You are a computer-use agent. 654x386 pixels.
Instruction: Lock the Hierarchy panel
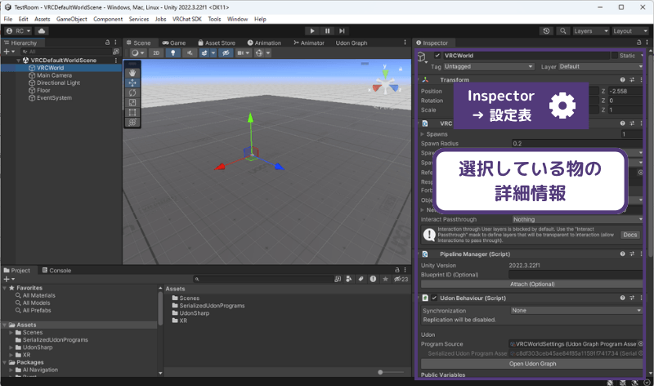(x=107, y=43)
